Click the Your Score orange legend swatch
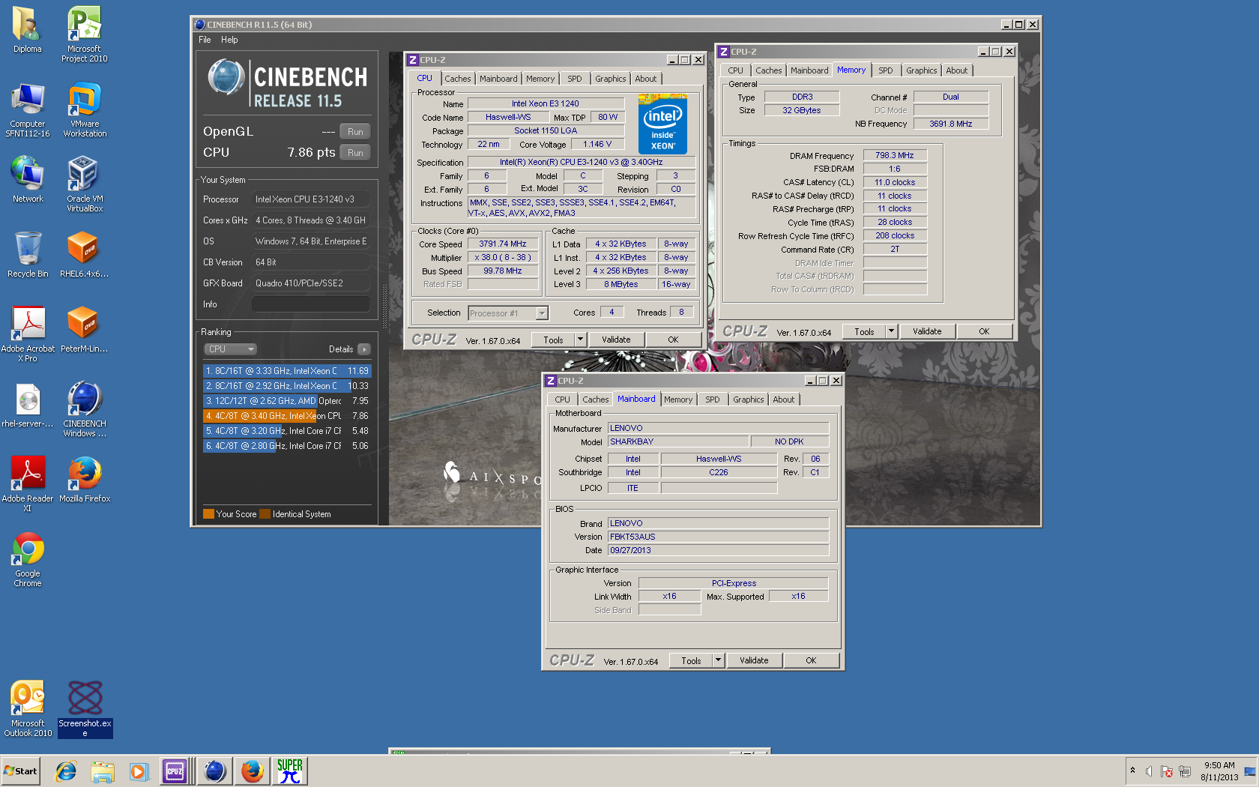Image resolution: width=1259 pixels, height=787 pixels. click(x=208, y=514)
